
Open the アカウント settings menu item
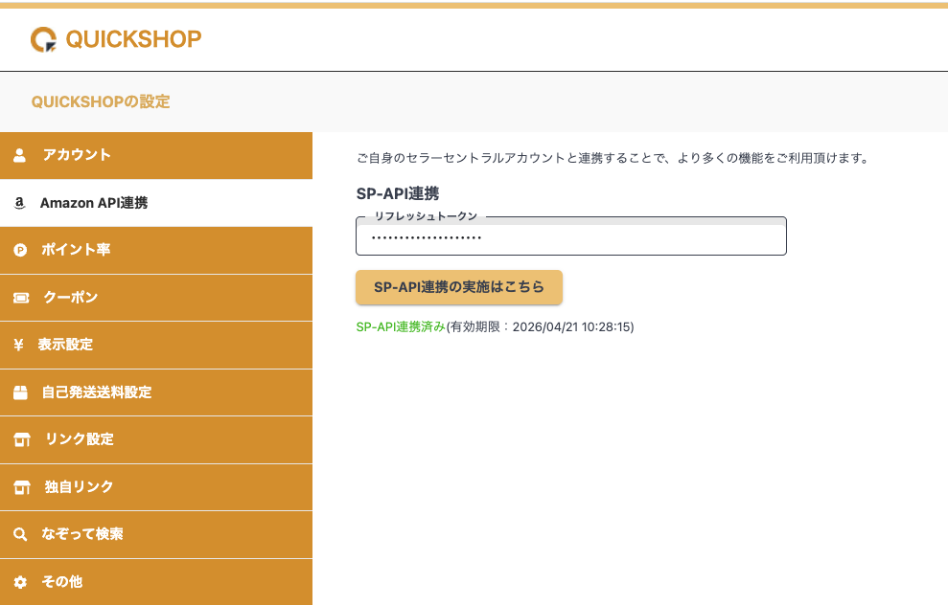coord(77,155)
